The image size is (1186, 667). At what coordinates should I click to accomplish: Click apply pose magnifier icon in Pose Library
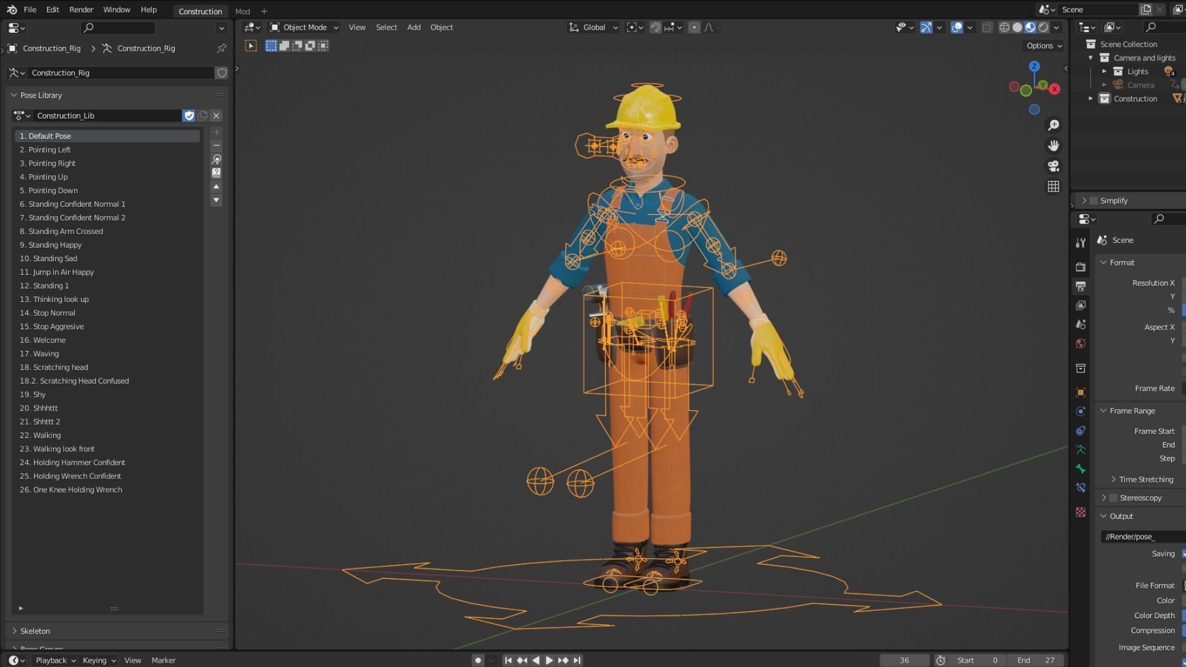pos(216,159)
